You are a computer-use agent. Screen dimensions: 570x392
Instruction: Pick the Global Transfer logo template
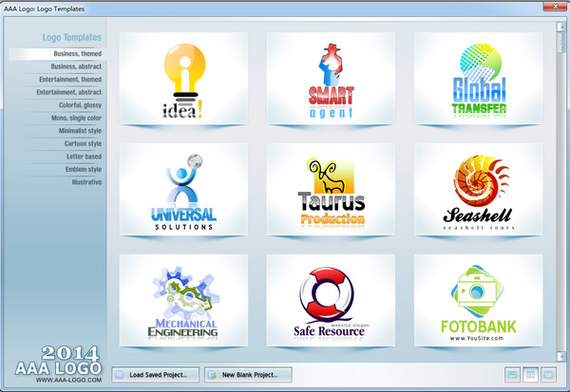click(478, 79)
